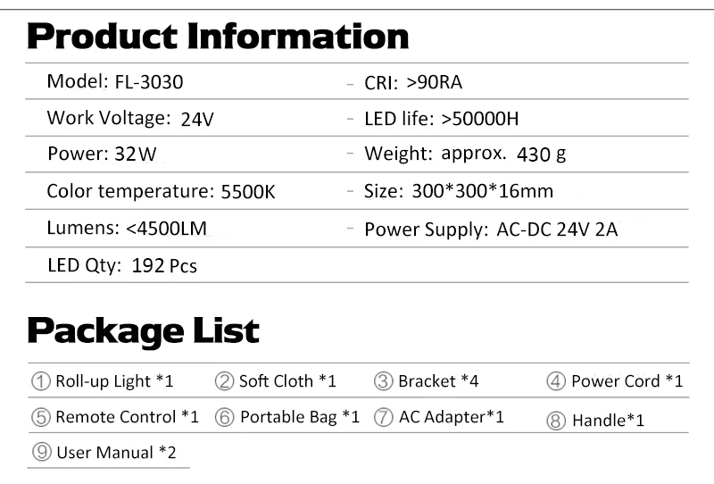
Task: Click the circled number 2 icon
Action: point(224,381)
